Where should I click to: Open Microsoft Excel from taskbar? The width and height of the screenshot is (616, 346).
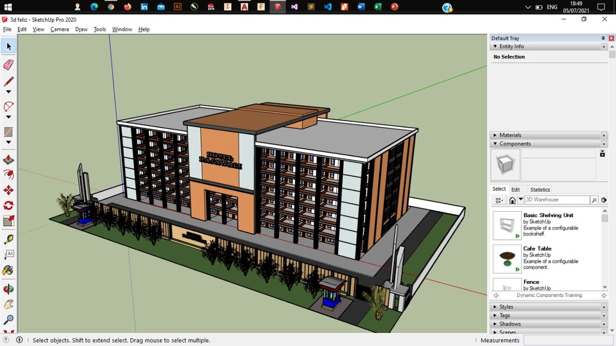point(378,6)
